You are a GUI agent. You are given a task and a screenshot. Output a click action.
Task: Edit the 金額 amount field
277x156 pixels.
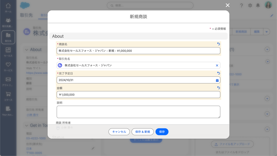(138, 95)
